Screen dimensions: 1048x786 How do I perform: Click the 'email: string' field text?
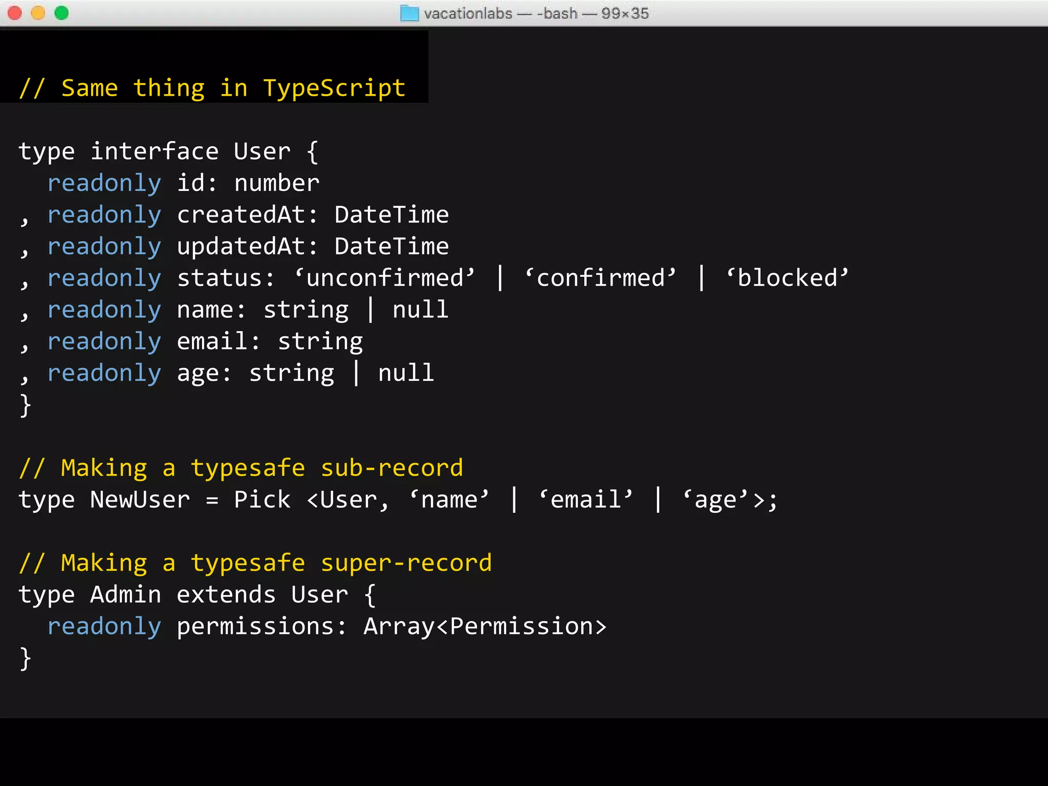270,341
